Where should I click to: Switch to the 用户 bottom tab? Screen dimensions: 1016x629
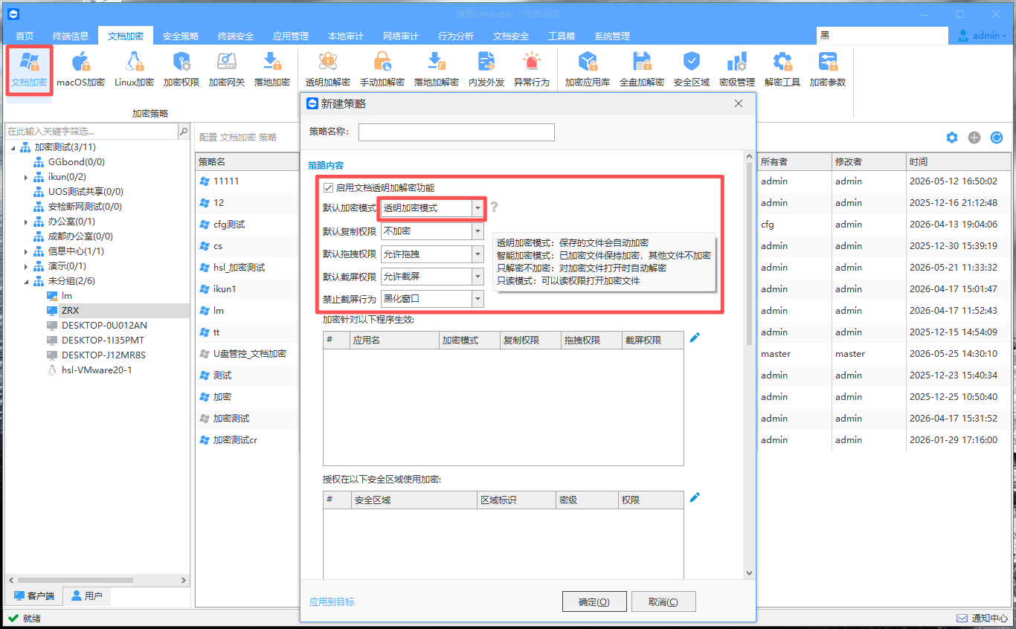(87, 596)
